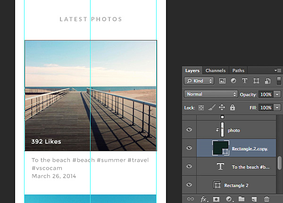Viewport: 283px width, 203px height.
Task: Click the Fill percentage field
Action: pyautogui.click(x=266, y=107)
